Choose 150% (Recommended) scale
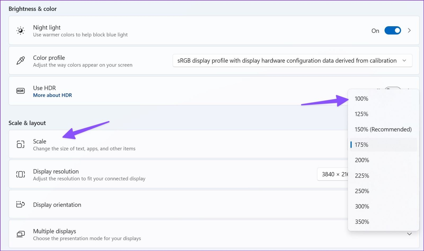The height and width of the screenshot is (251, 424). click(383, 129)
